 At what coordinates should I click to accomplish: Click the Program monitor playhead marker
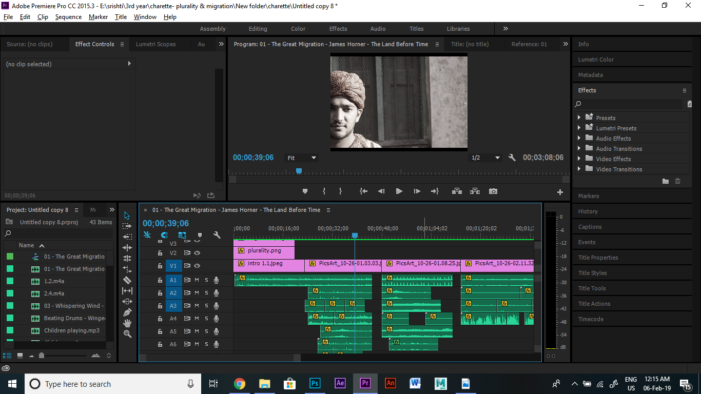pyautogui.click(x=299, y=171)
